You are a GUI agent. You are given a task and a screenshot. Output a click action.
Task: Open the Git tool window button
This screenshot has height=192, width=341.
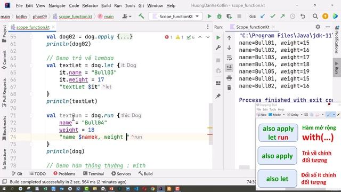17,174
